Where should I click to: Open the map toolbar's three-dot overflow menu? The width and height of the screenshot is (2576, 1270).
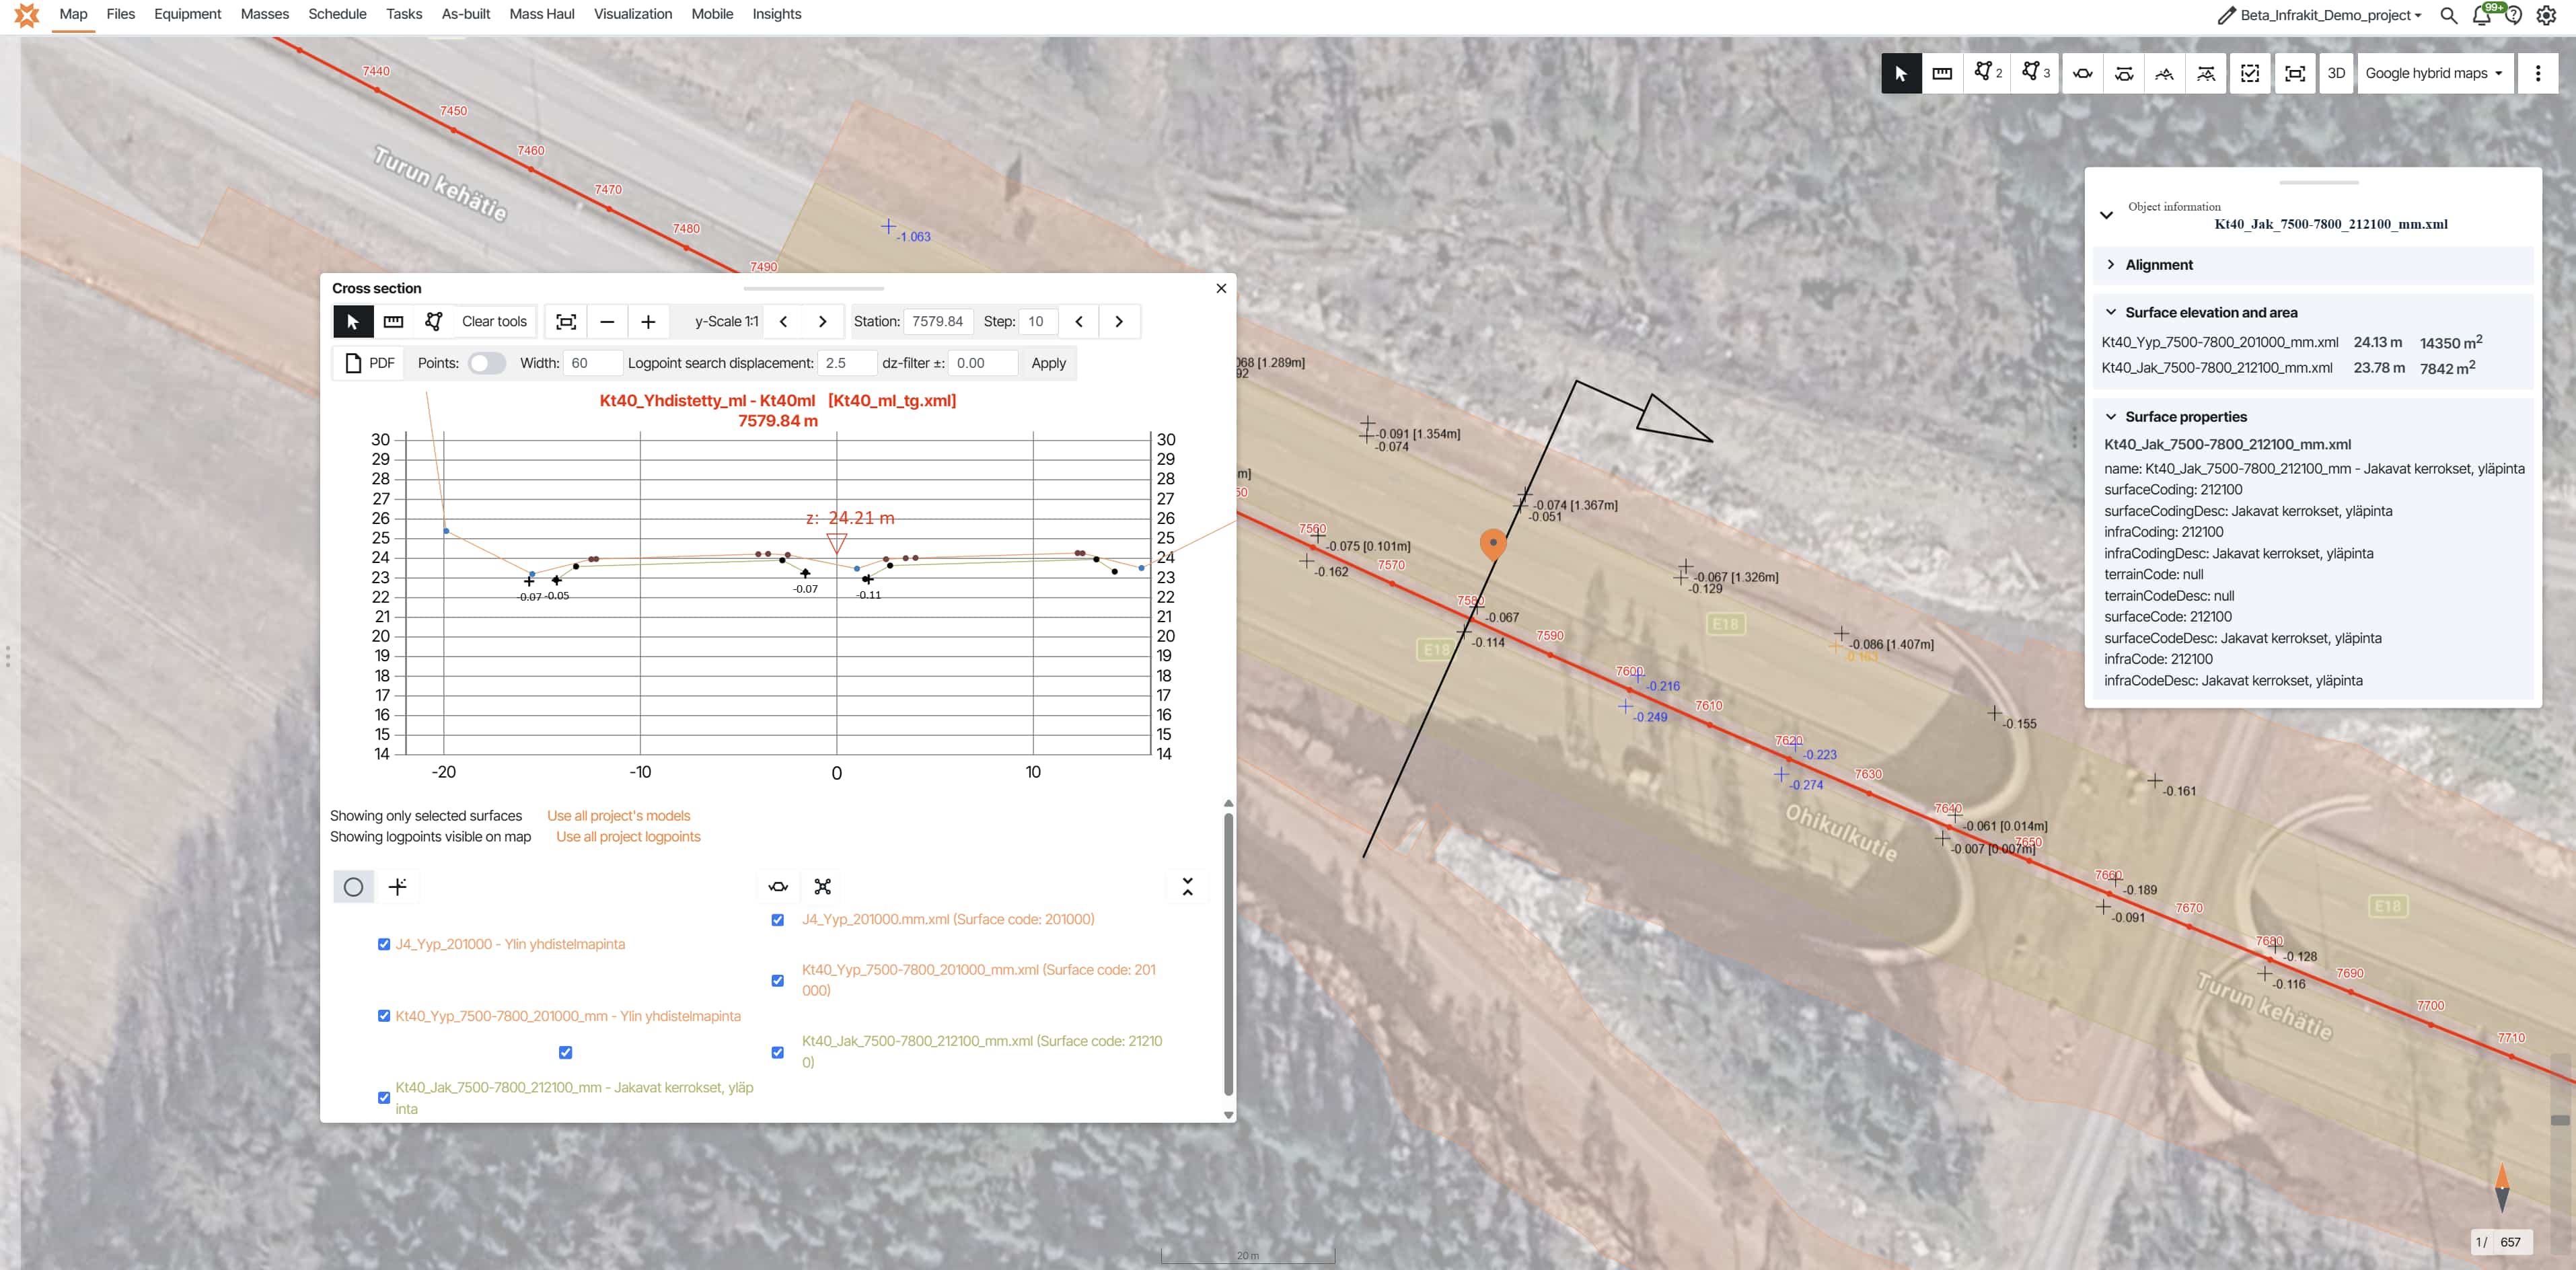(2537, 73)
